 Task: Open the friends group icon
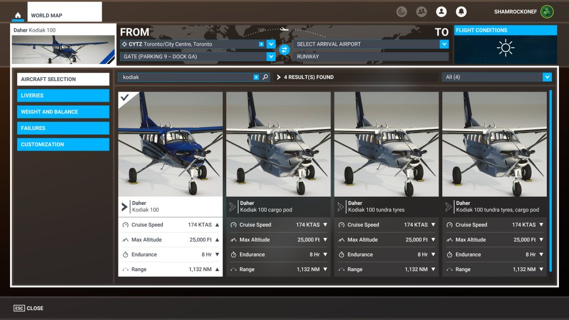(421, 11)
